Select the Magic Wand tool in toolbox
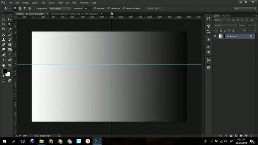 10,24
